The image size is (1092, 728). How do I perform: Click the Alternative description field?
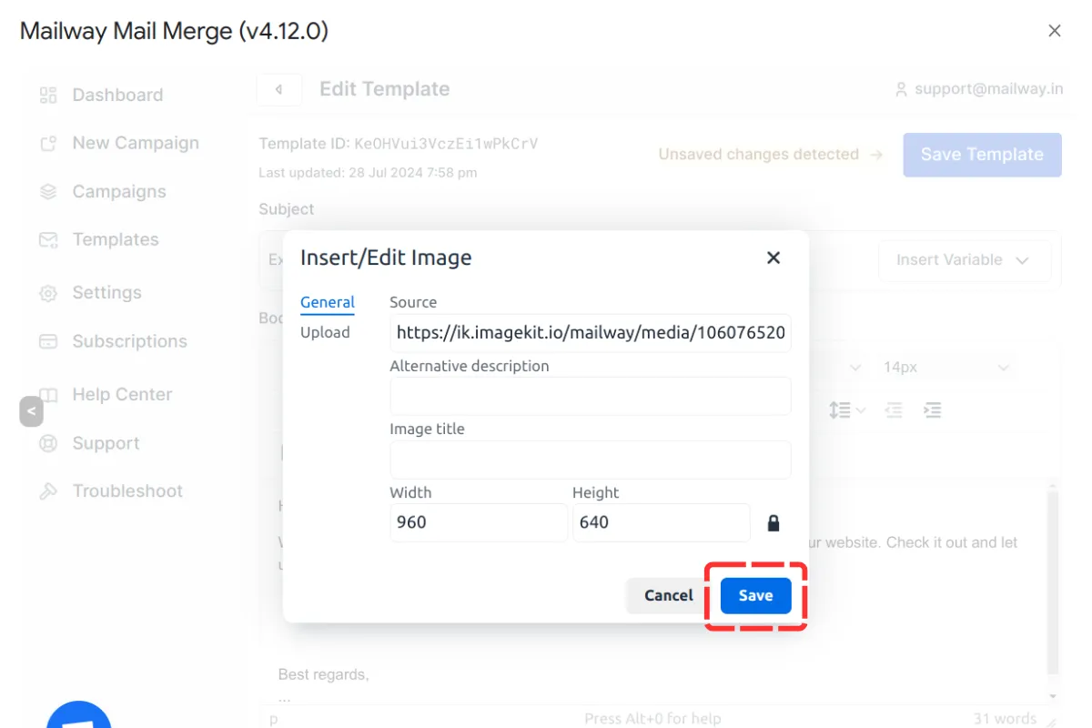point(590,397)
